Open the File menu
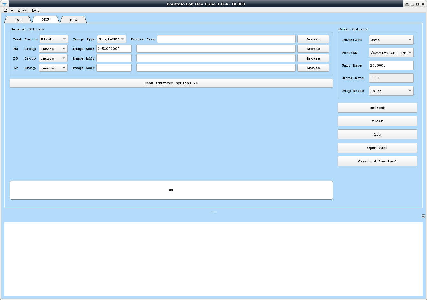The width and height of the screenshot is (427, 300). coord(9,10)
